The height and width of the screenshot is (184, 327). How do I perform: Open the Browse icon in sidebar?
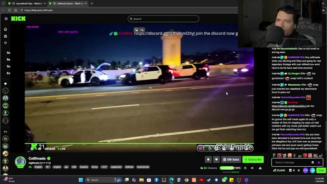[x=5, y=36]
